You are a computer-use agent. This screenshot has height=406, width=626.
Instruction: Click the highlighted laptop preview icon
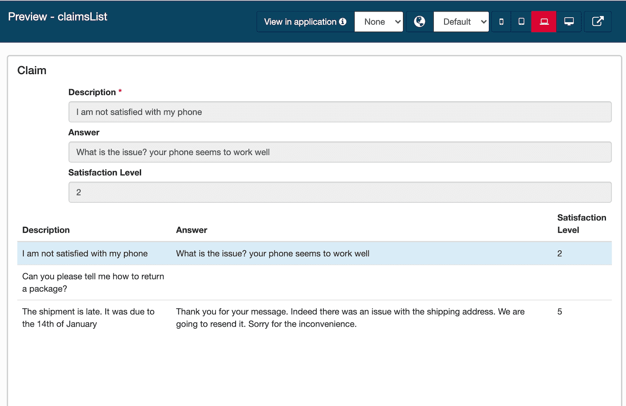click(x=543, y=21)
